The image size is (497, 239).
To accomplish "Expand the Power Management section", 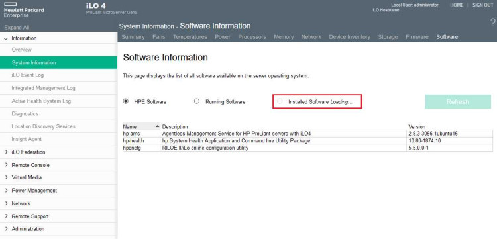I will coord(6,191).
